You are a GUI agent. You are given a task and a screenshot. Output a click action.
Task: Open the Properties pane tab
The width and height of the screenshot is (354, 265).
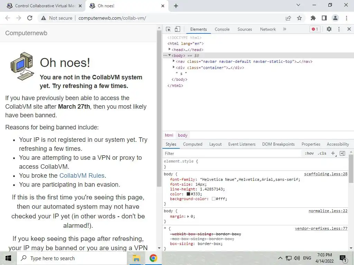(311, 144)
